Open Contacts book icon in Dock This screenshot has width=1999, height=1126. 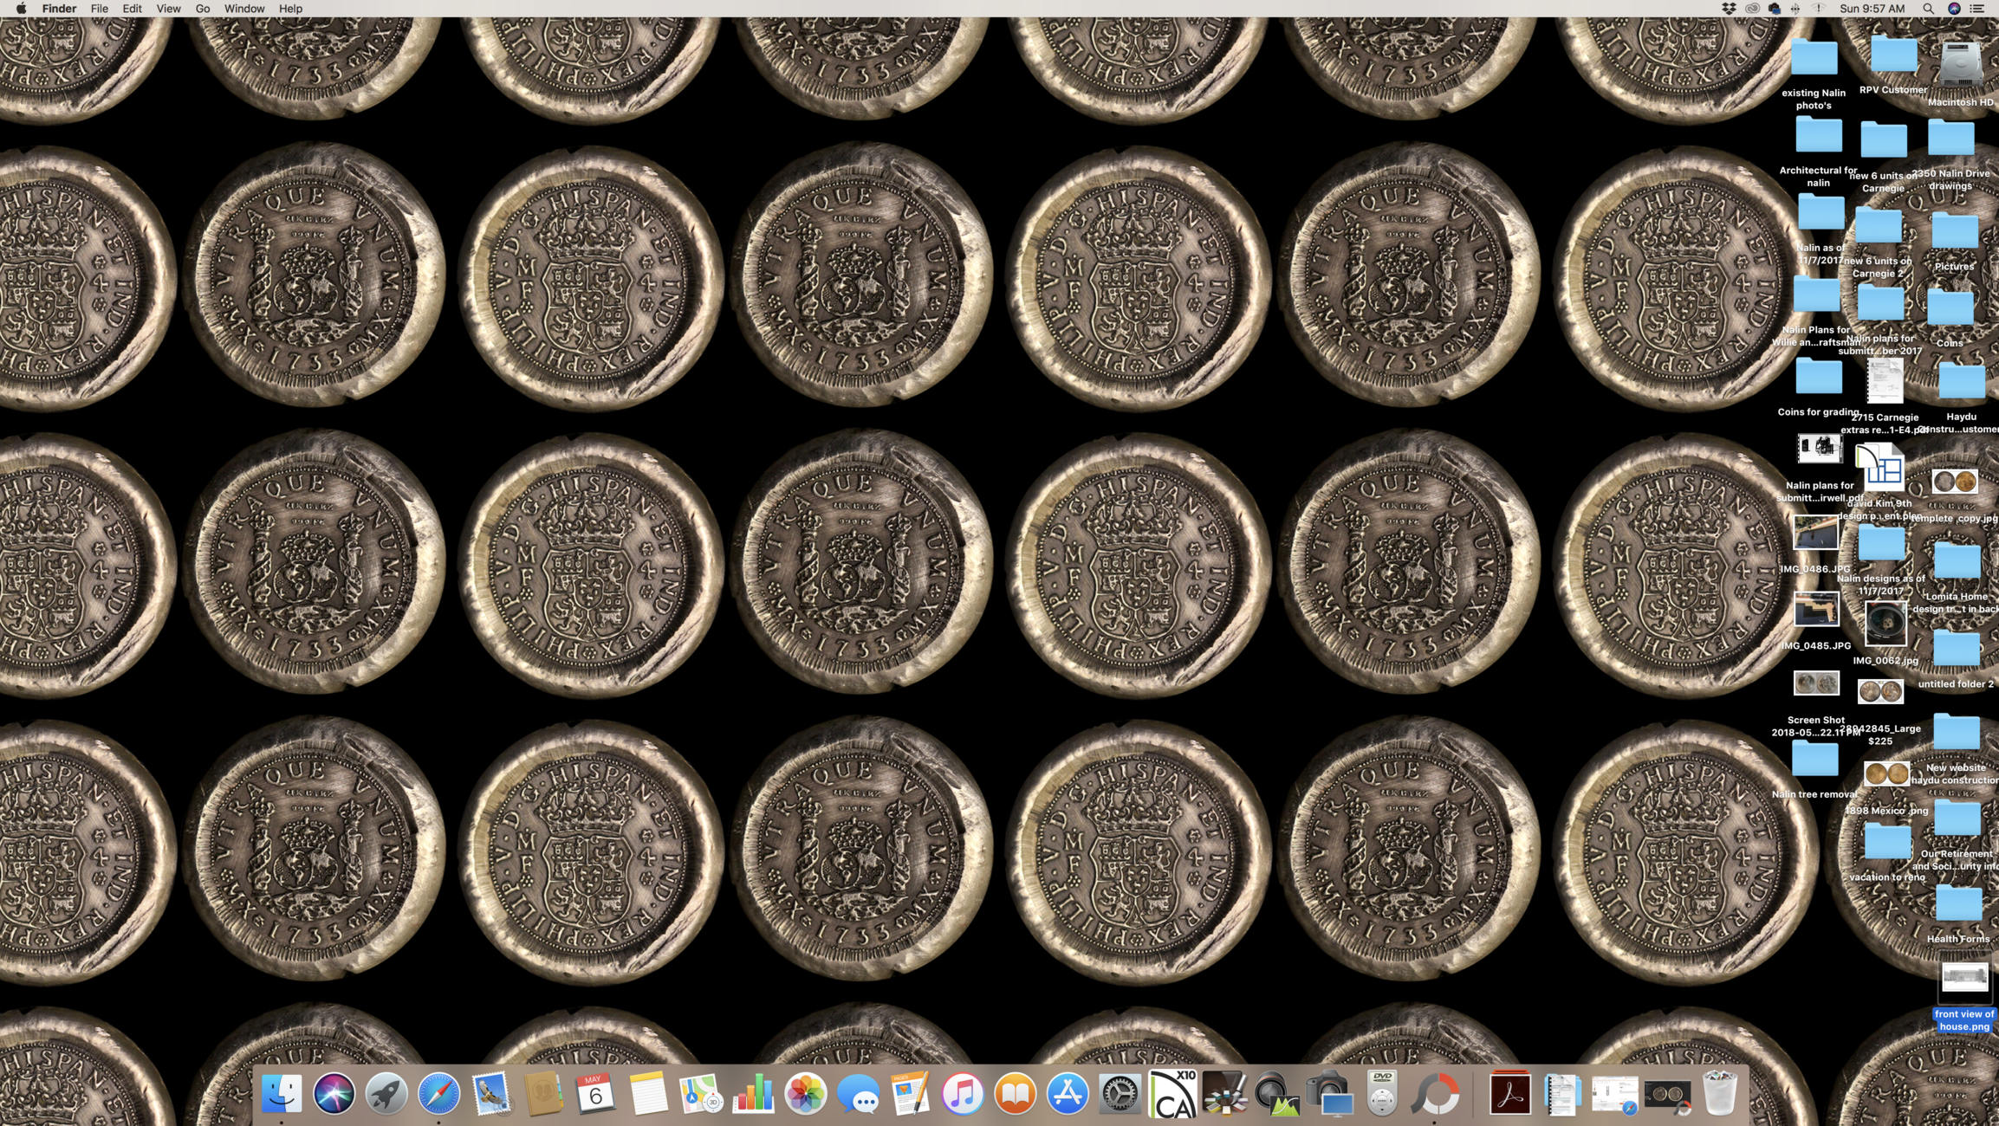[544, 1093]
